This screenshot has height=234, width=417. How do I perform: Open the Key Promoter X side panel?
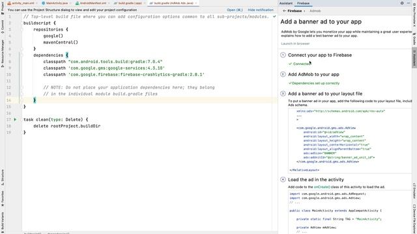(414, 16)
